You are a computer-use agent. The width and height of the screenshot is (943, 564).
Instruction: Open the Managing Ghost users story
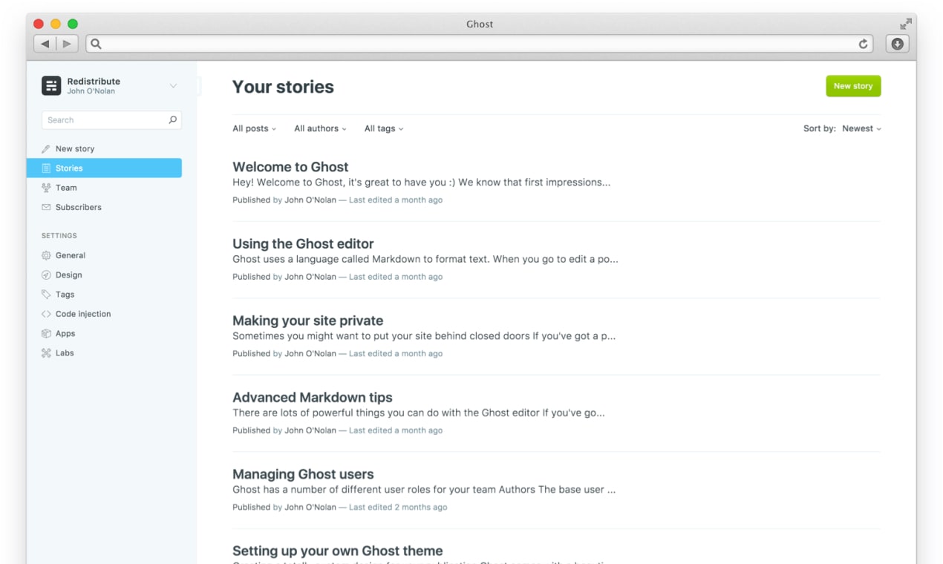(303, 474)
